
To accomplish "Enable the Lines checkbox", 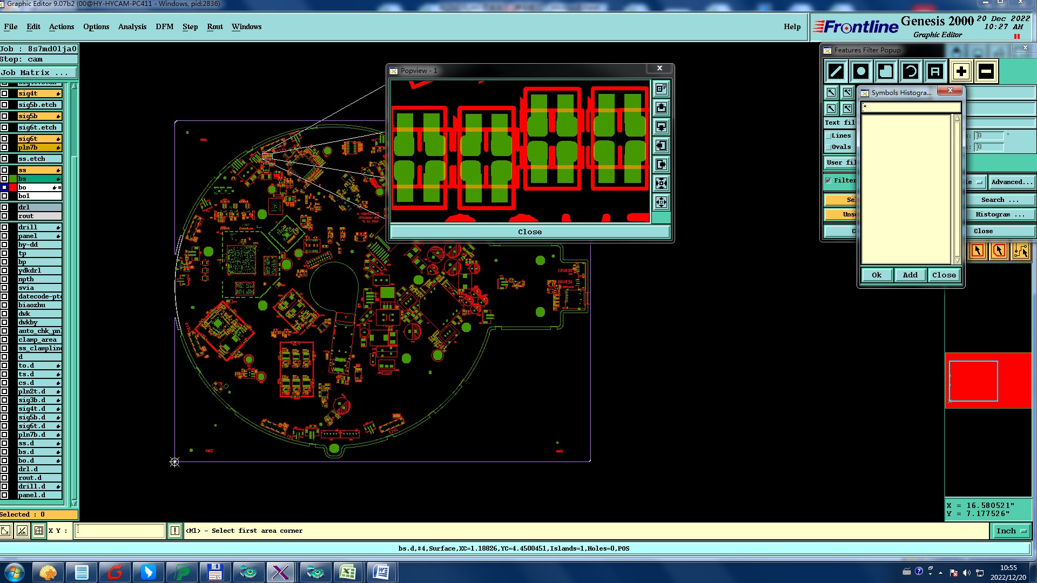I will tap(829, 136).
